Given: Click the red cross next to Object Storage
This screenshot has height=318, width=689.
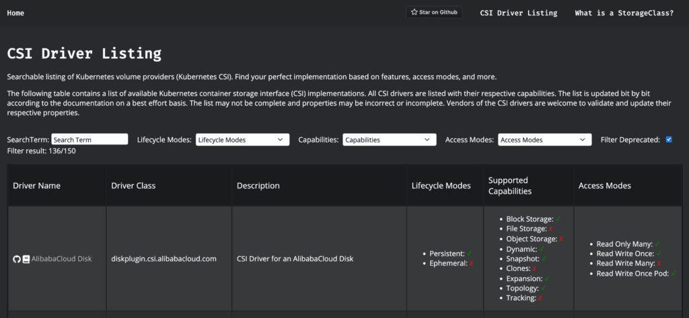Looking at the screenshot, I should pos(561,239).
